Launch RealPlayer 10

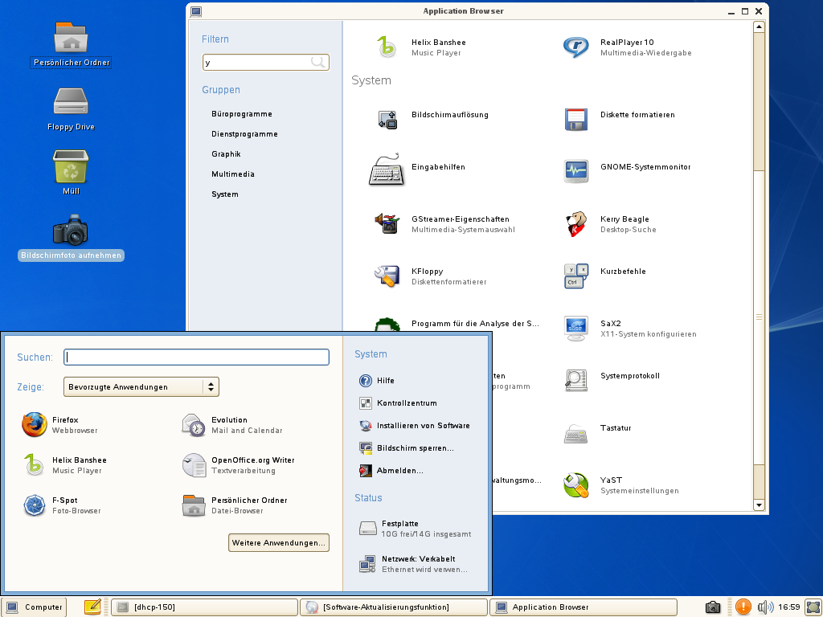[576, 47]
